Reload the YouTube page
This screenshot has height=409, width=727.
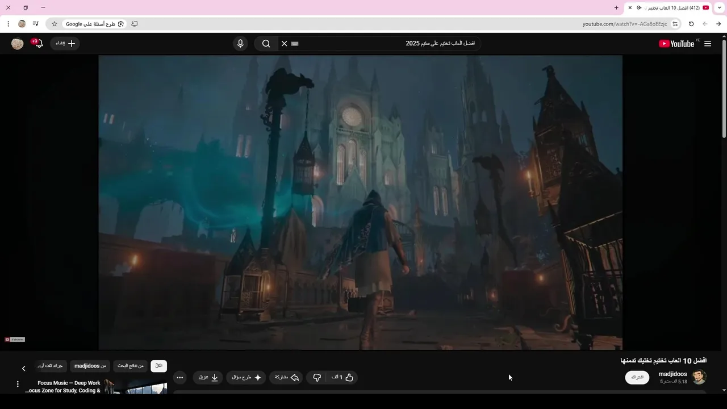click(691, 24)
